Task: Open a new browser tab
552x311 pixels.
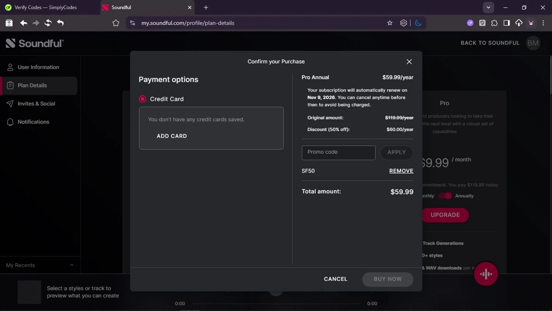Action: click(206, 7)
